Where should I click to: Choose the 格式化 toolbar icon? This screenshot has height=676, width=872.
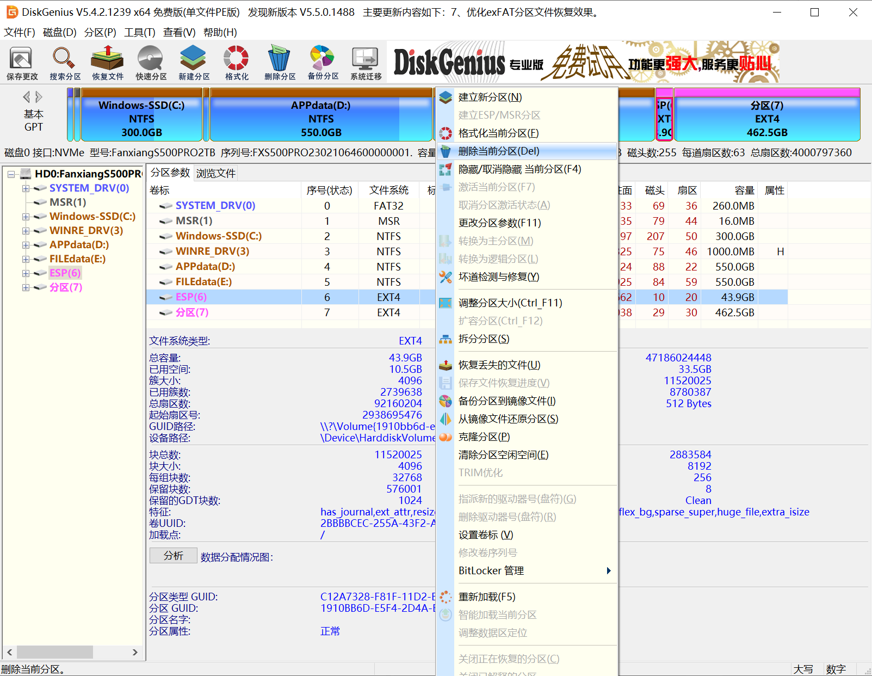(x=237, y=63)
